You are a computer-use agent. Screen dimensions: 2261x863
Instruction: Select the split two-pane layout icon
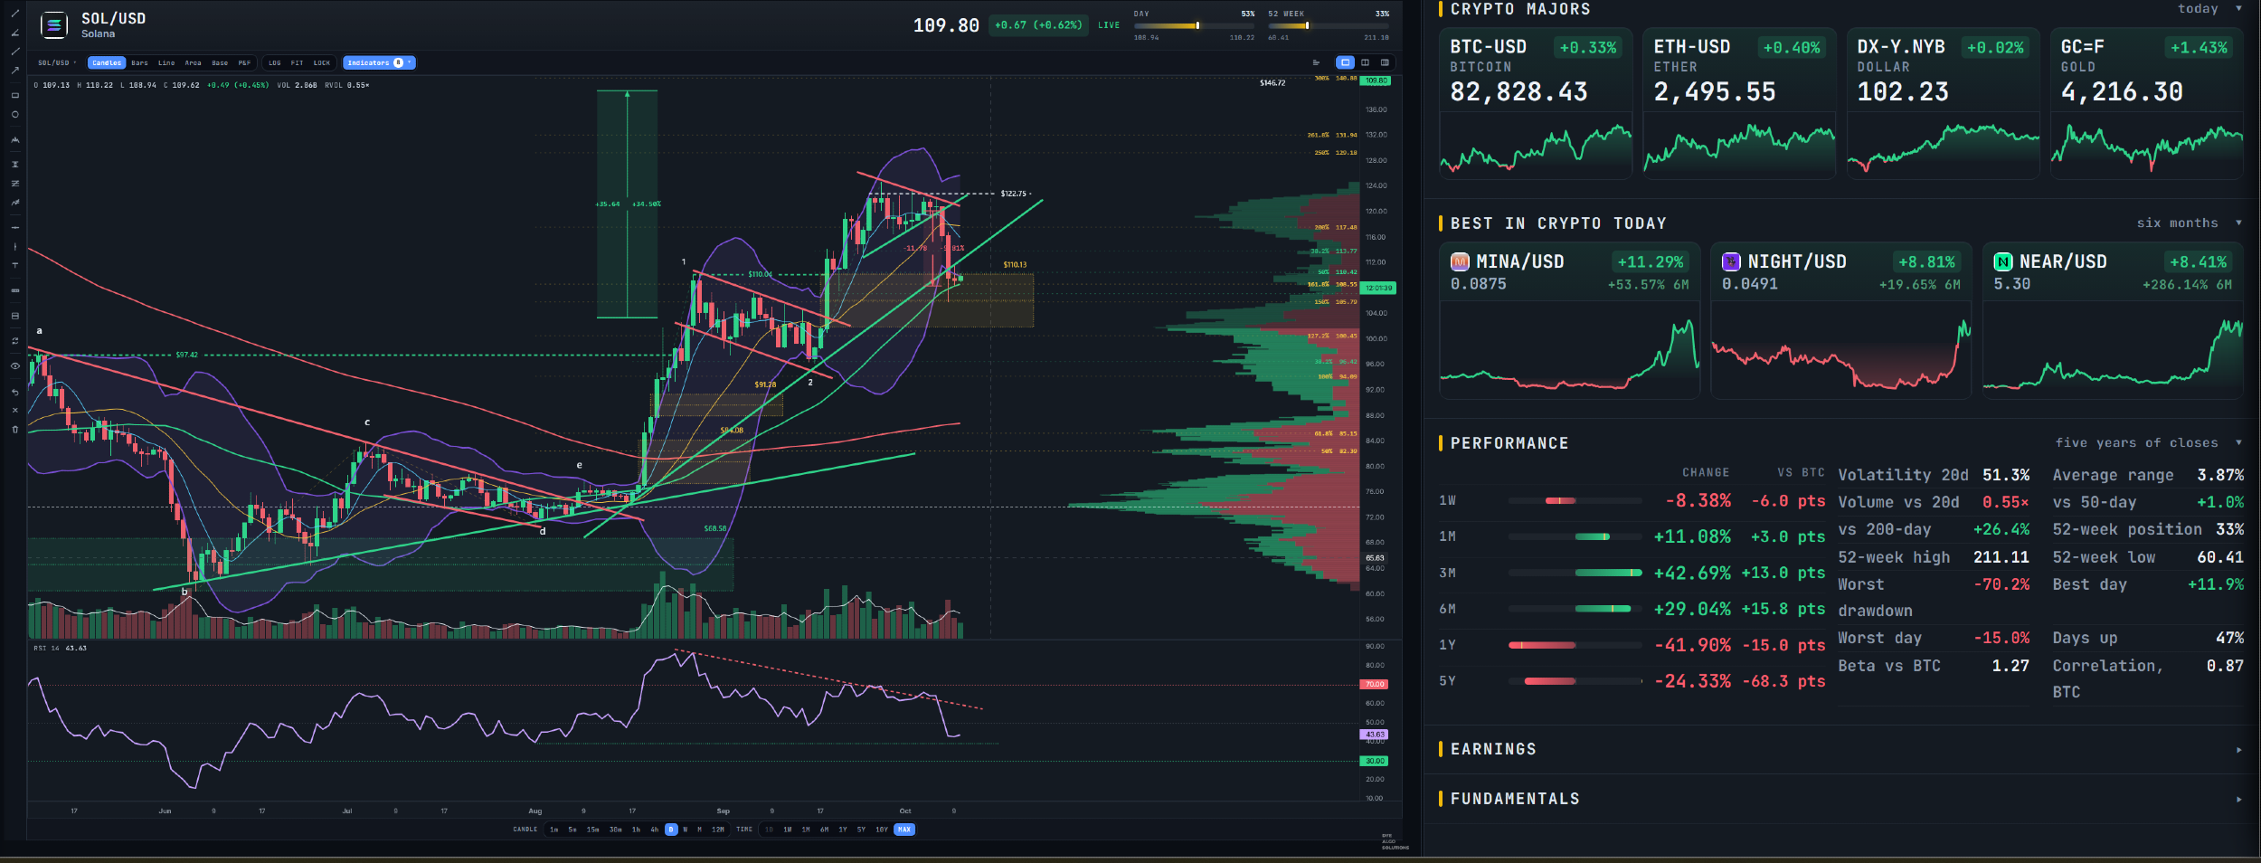pyautogui.click(x=1365, y=62)
